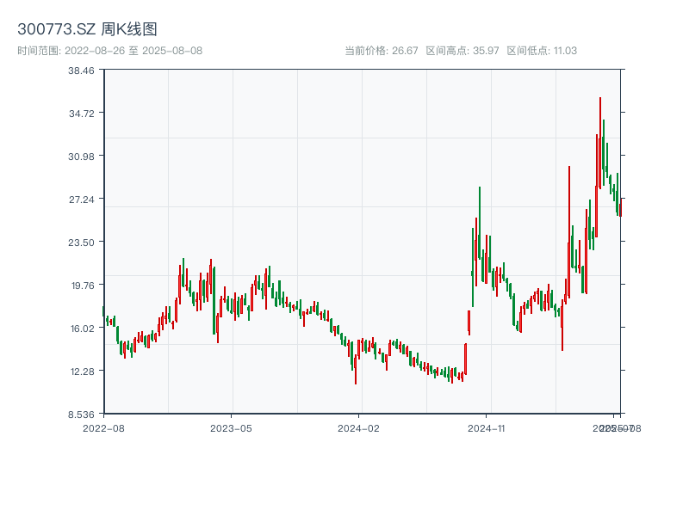Click x-axis label 2024-02
The height and width of the screenshot is (516, 689).
pos(358,428)
